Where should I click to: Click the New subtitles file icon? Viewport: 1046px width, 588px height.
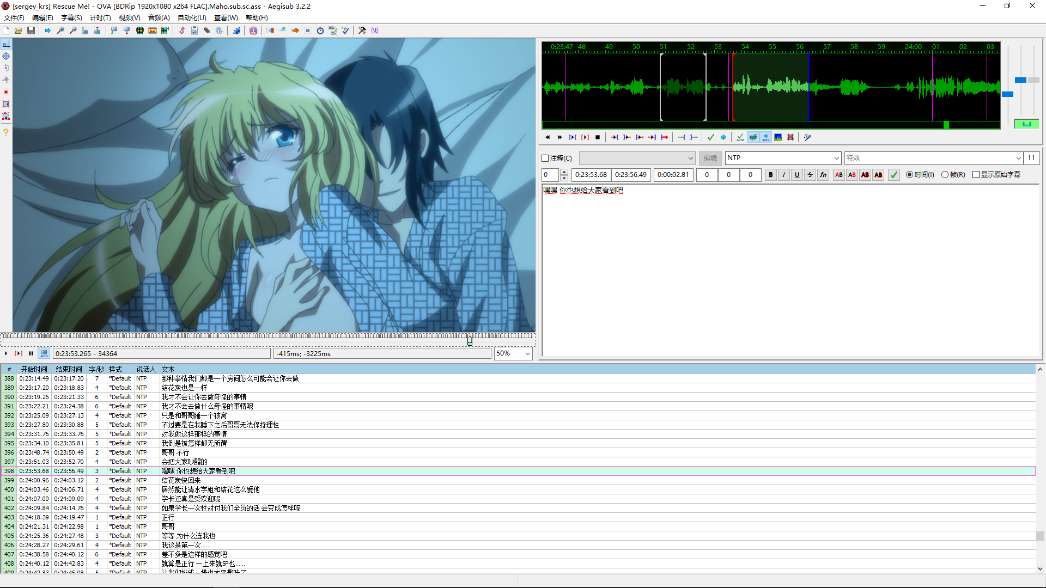(x=6, y=30)
